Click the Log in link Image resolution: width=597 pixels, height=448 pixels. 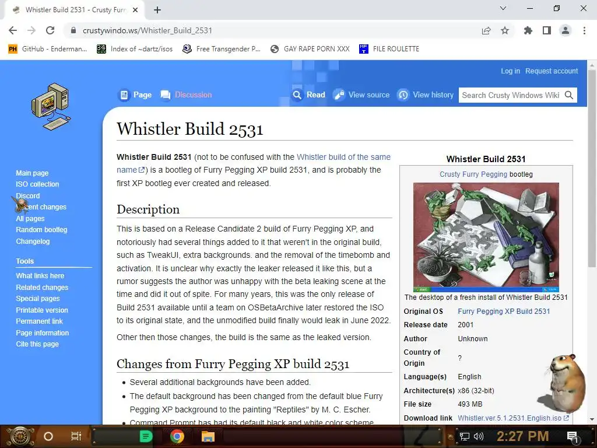(510, 71)
